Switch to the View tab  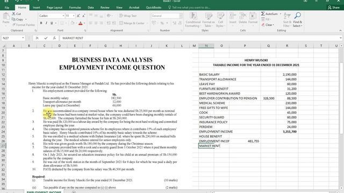pos(119,8)
